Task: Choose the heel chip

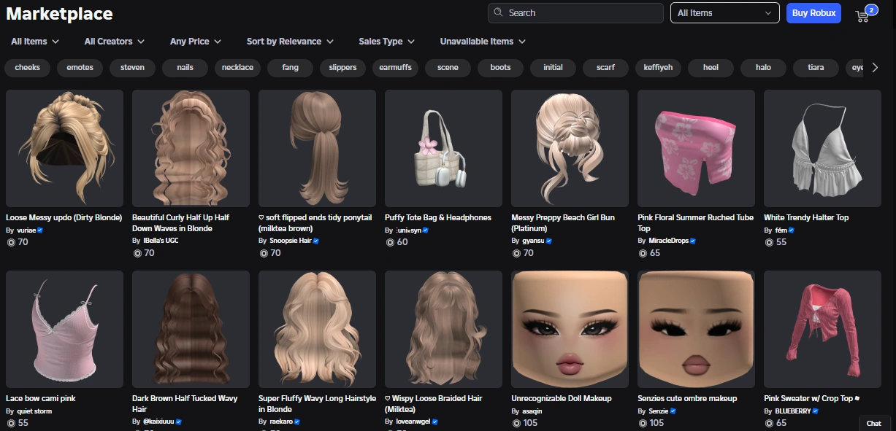Action: point(711,68)
